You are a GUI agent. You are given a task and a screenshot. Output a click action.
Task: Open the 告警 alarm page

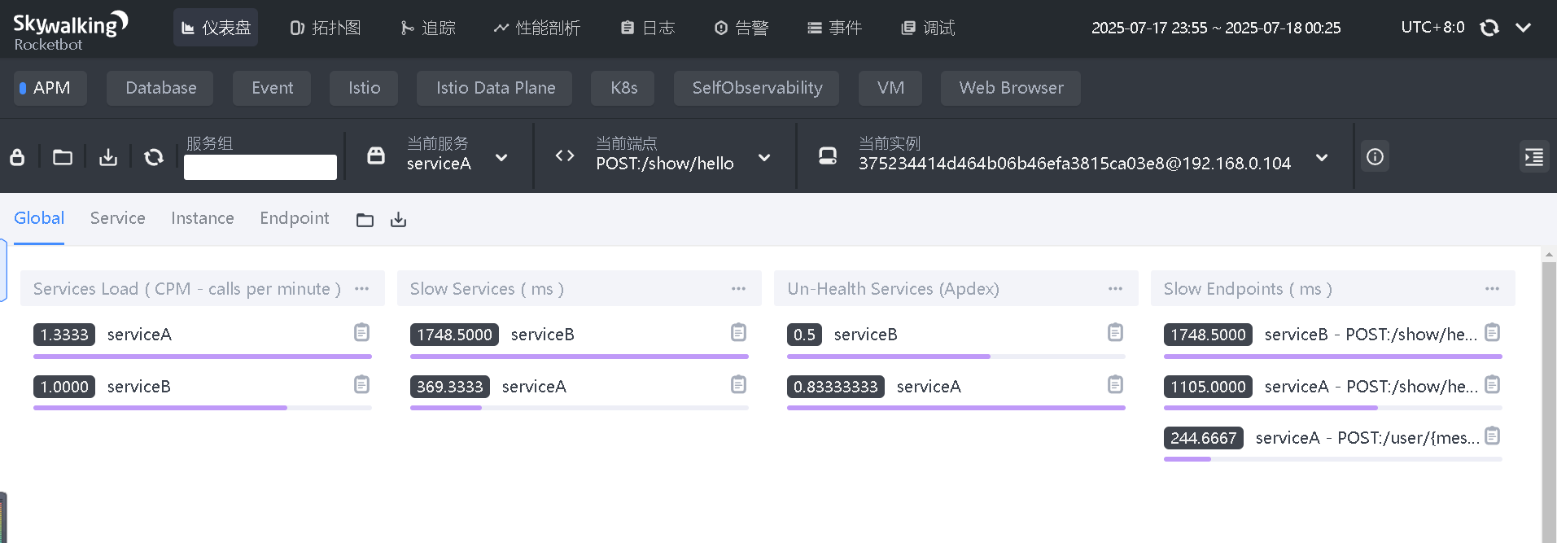coord(741,28)
